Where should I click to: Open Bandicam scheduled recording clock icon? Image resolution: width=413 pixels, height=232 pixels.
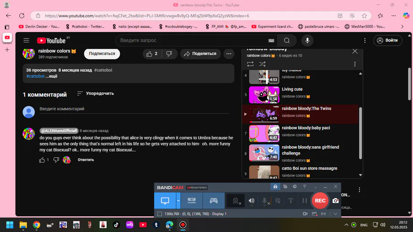(x=295, y=187)
